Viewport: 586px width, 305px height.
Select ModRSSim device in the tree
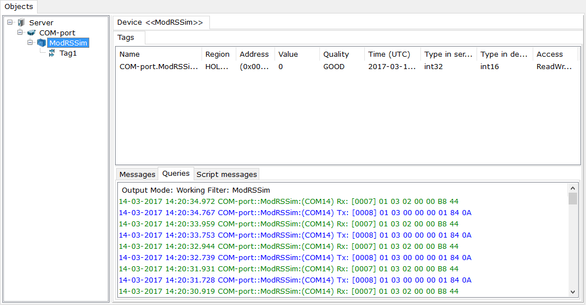pos(68,43)
